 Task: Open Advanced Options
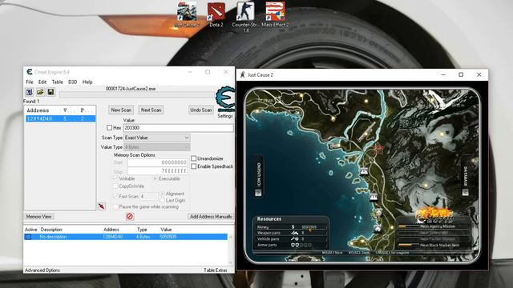[42, 270]
